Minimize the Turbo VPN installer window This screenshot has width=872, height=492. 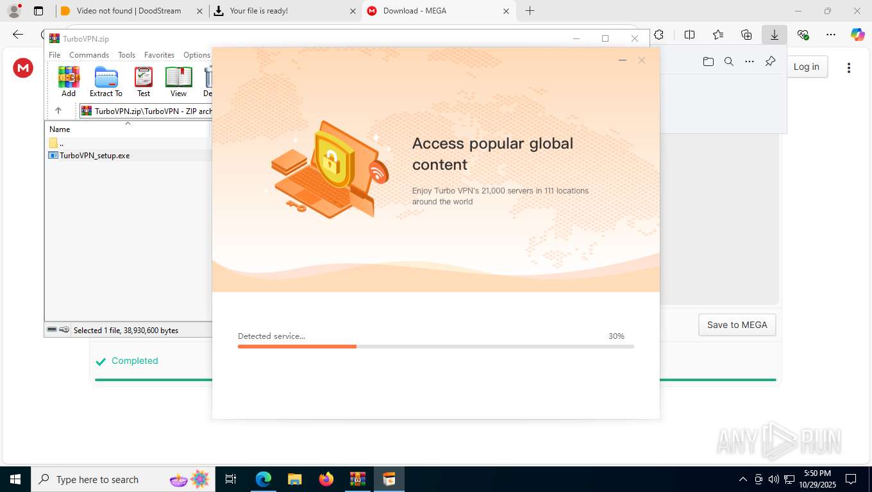622,60
